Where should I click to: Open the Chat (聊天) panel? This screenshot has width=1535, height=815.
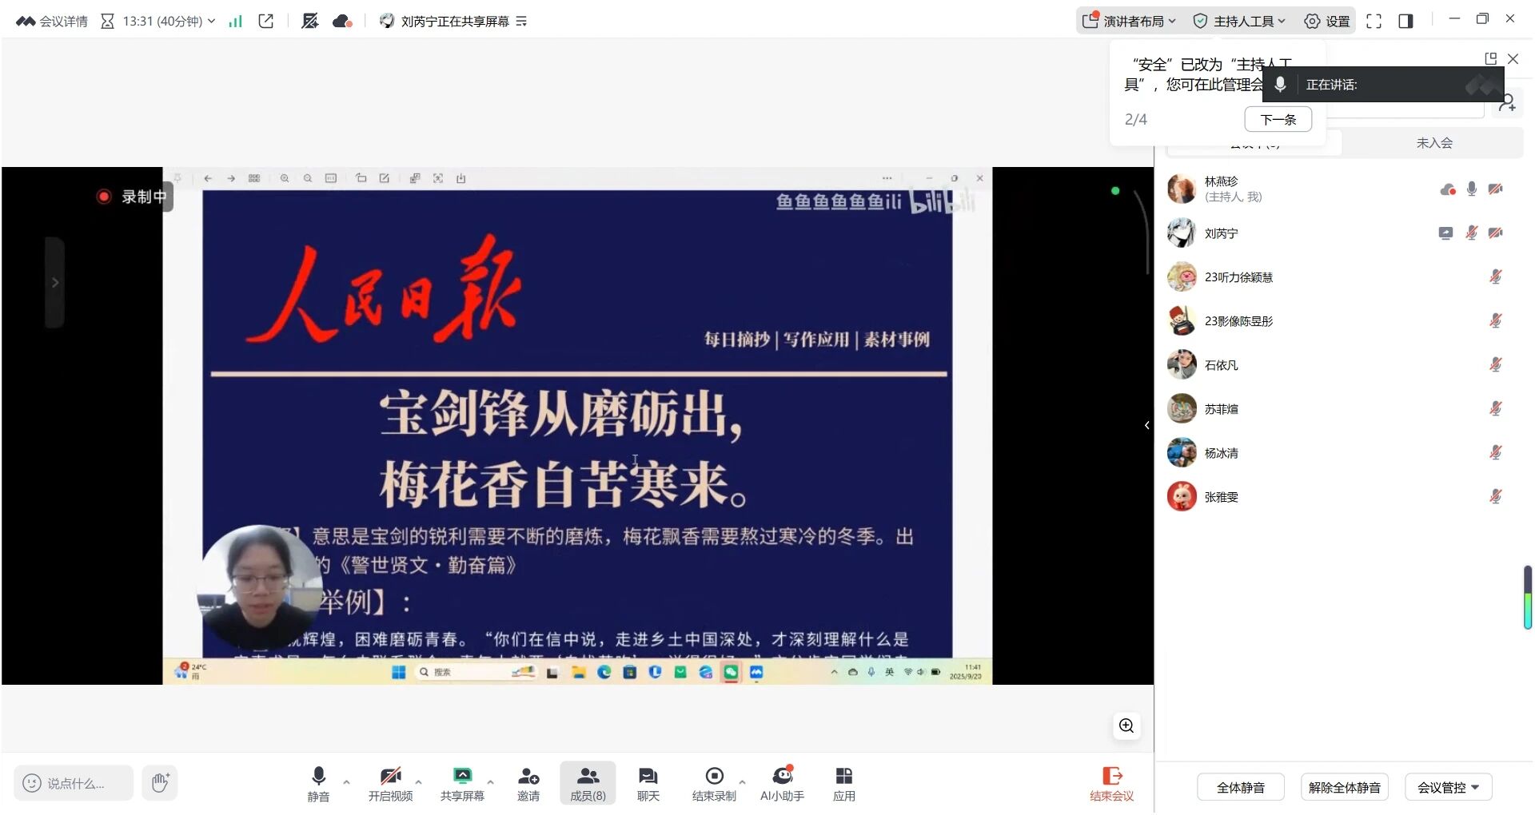(x=648, y=782)
